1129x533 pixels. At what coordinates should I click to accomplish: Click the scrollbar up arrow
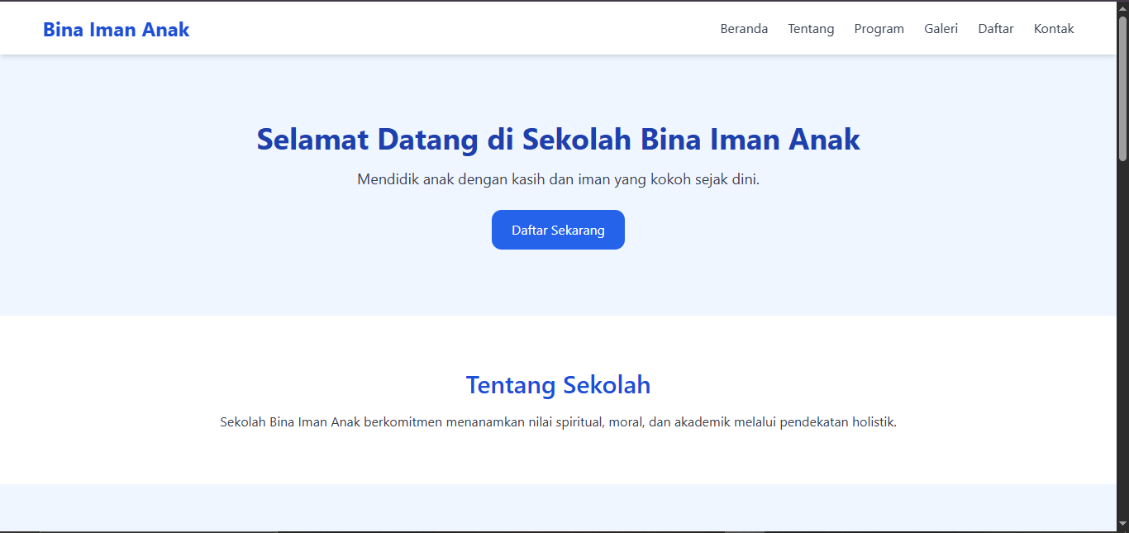pos(1122,7)
